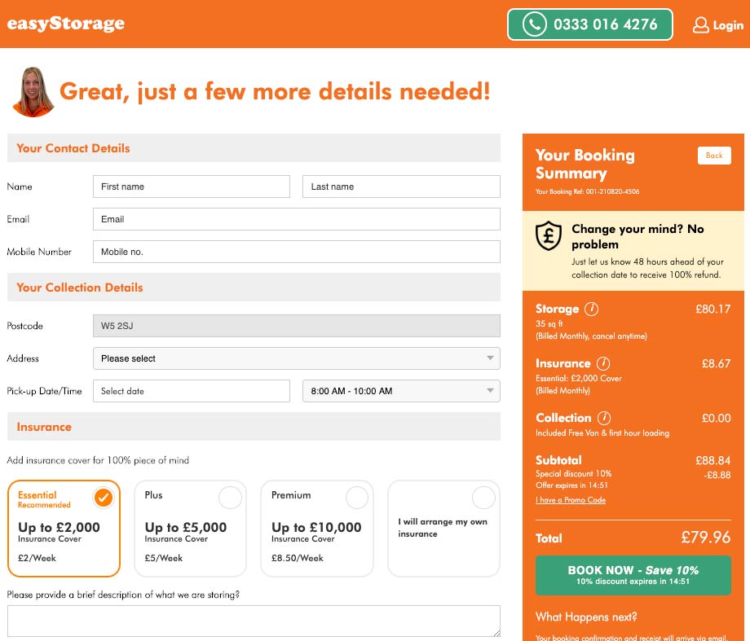Click the Back button in the booking summary

714,156
